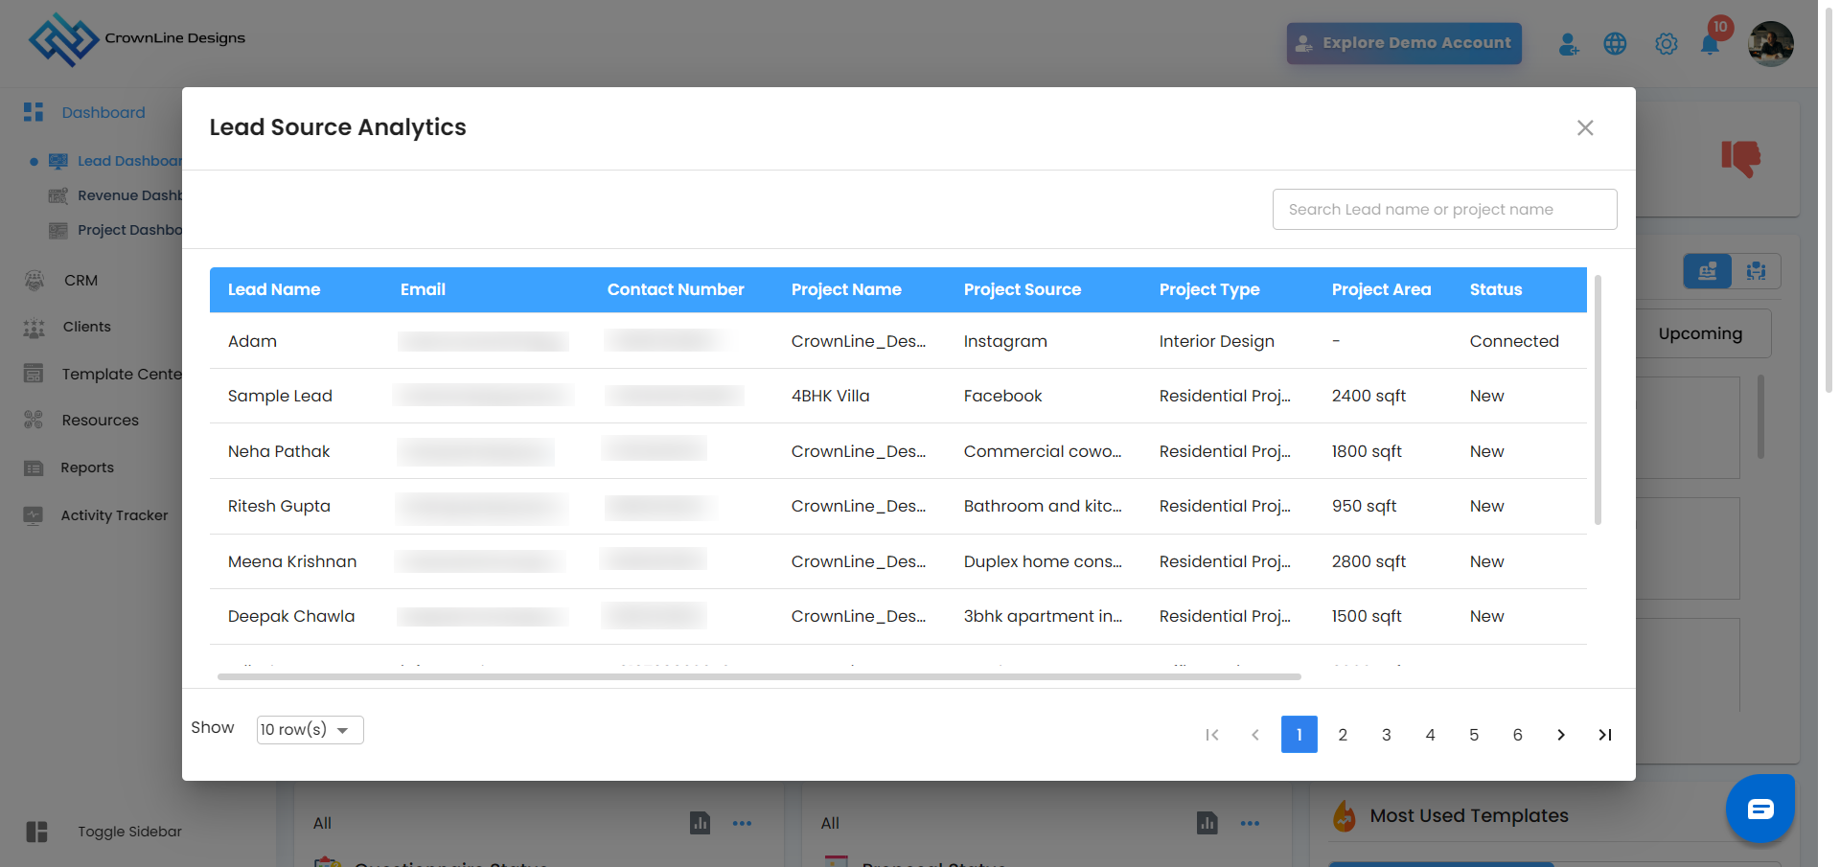Screen dimensions: 1840x867
Task: Select the lead Meena Krishnan
Action: (x=292, y=561)
